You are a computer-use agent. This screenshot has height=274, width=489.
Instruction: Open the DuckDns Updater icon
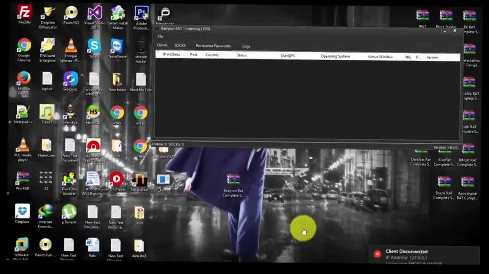[69, 184]
